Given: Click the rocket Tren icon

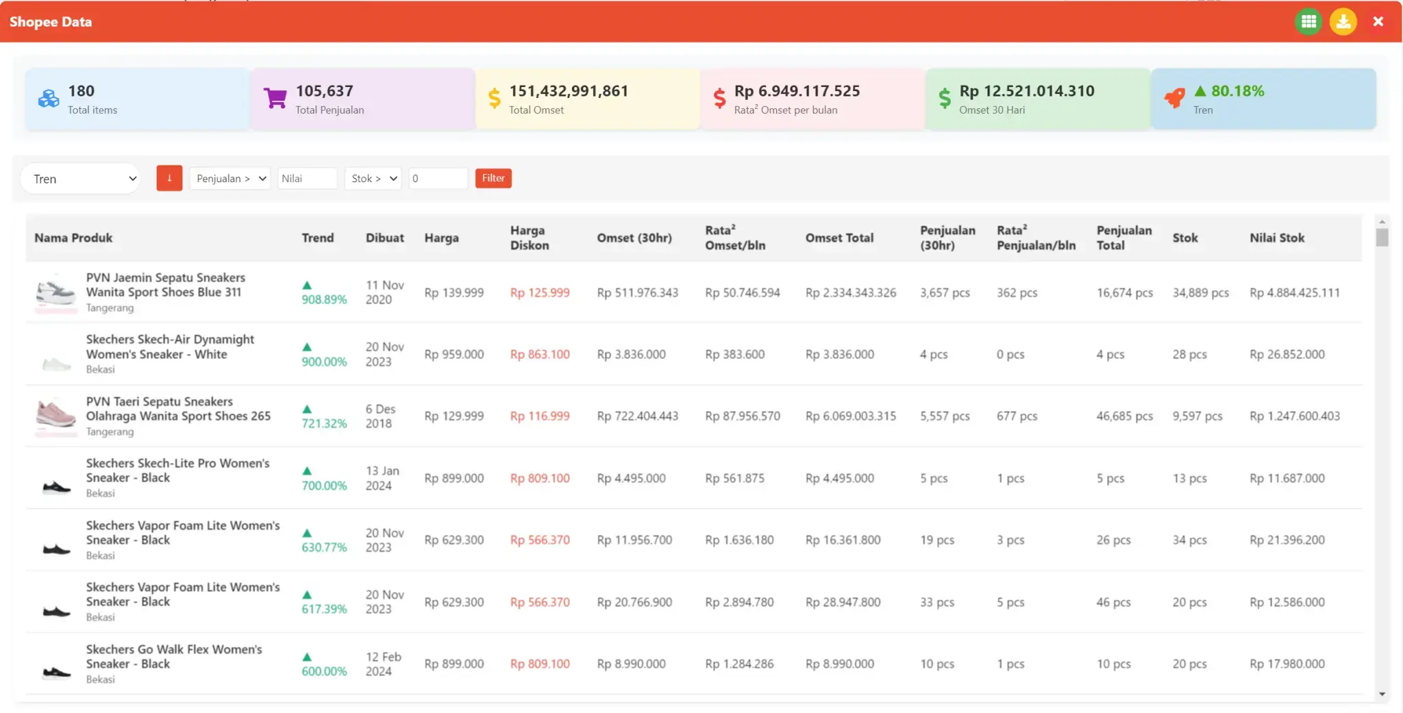Looking at the screenshot, I should pyautogui.click(x=1174, y=99).
